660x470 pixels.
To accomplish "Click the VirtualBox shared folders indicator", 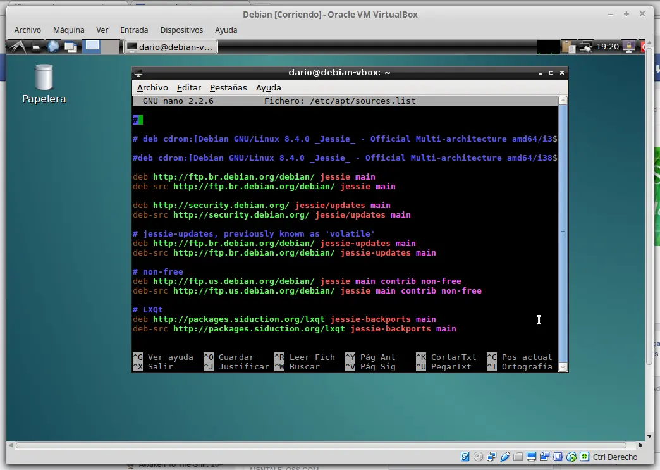I will tap(518, 457).
